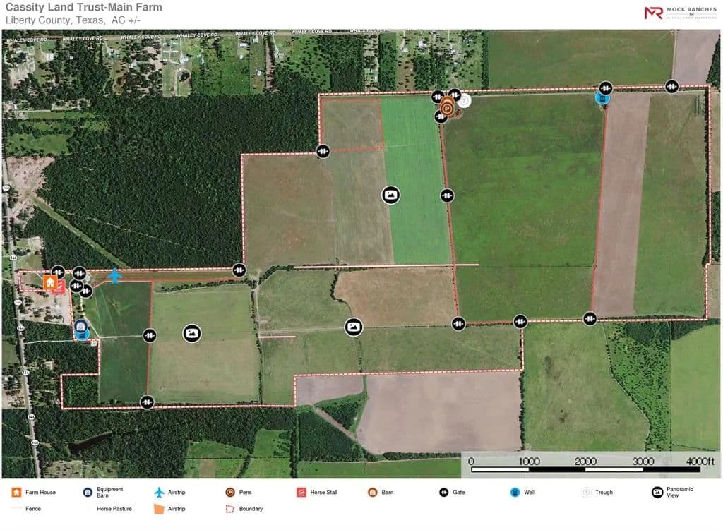Click the orange Farm House marker on the map

pos(50,283)
